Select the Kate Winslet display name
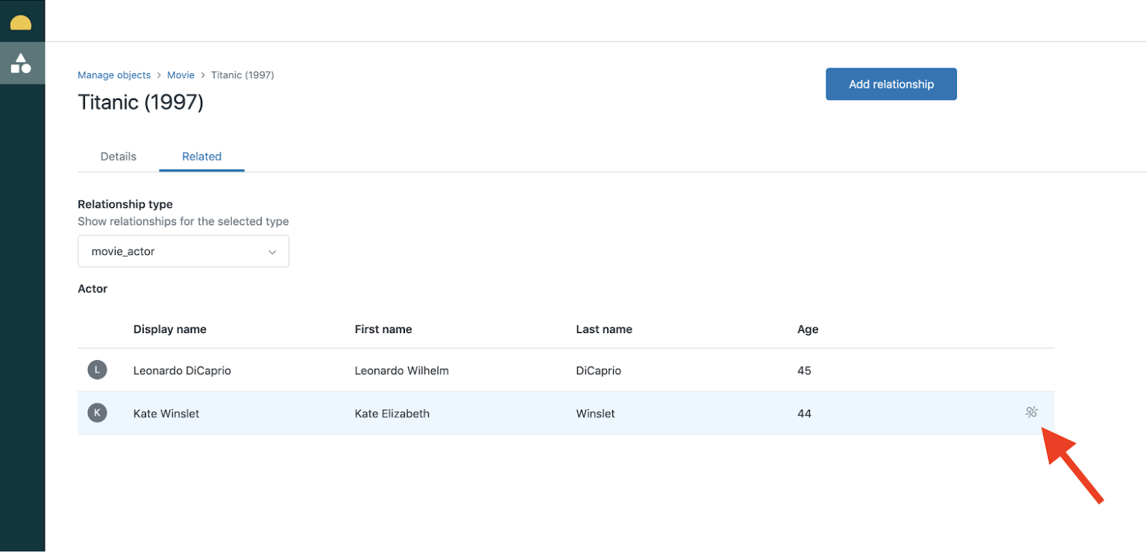Screen dimensions: 1147x553 166,414
